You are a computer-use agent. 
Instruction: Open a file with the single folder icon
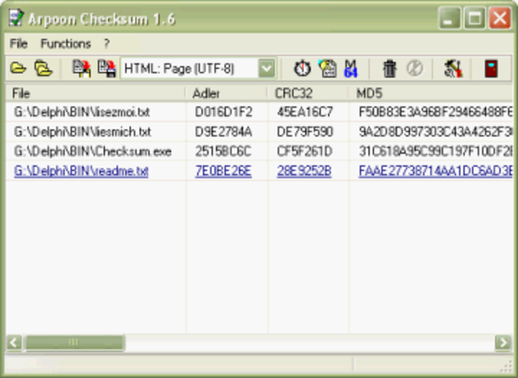click(18, 69)
